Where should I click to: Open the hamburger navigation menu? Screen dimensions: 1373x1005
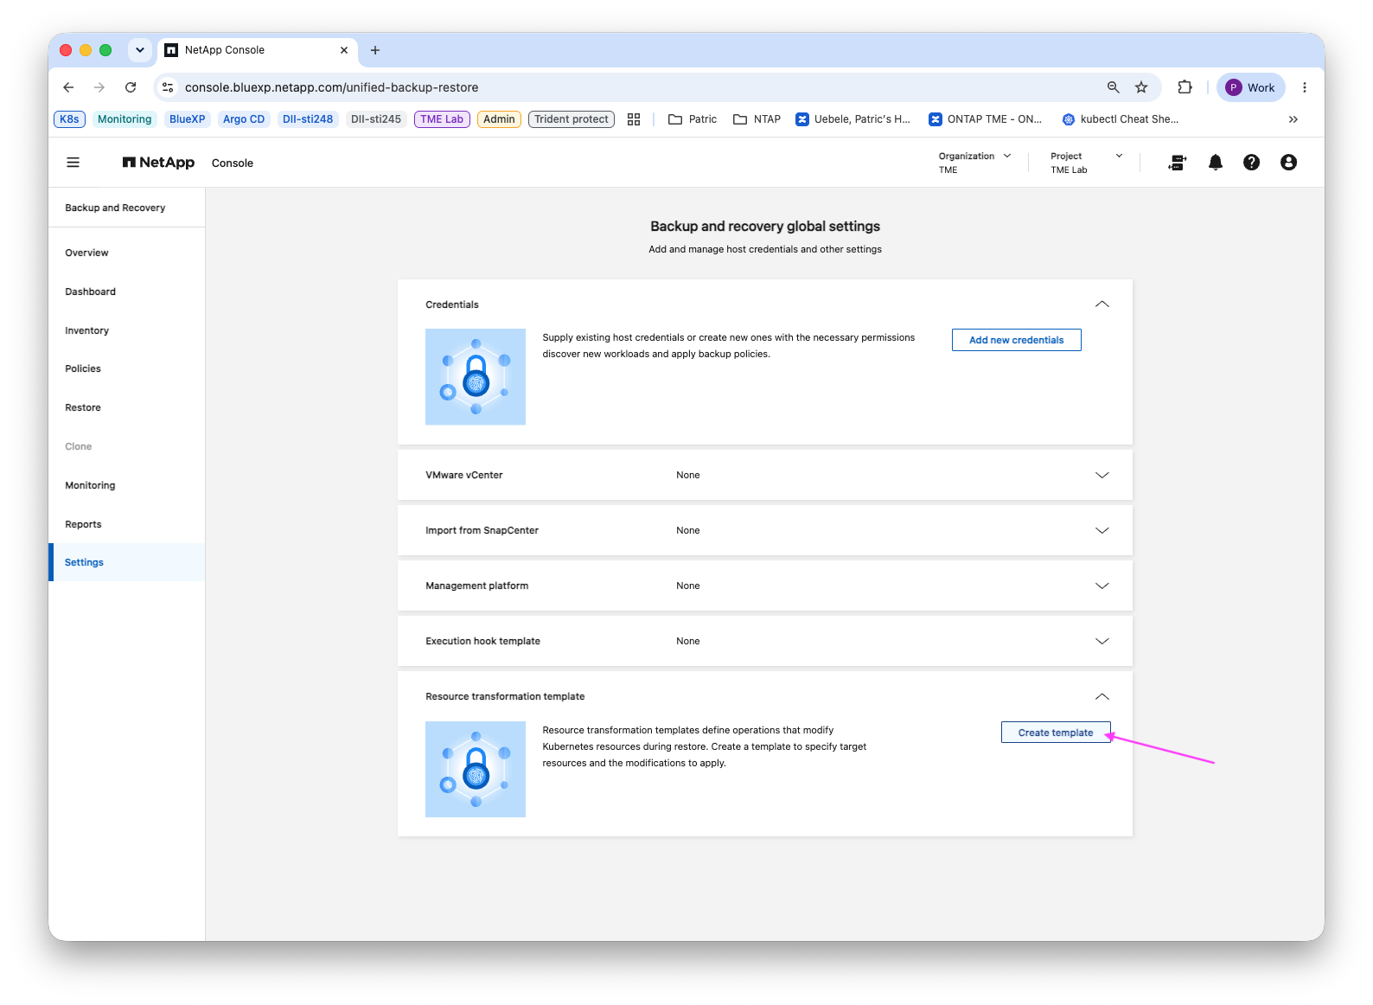point(73,163)
